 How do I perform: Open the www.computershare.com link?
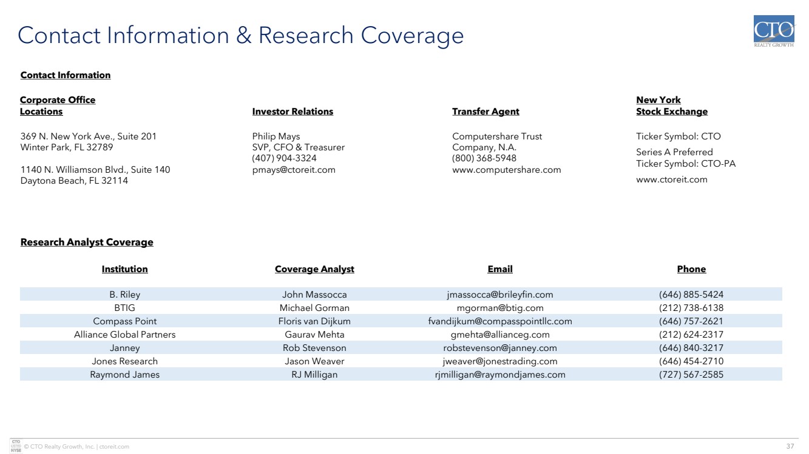tap(506, 170)
